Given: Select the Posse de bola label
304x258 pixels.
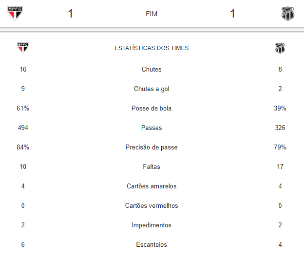Looking at the screenshot, I should pos(152,109).
